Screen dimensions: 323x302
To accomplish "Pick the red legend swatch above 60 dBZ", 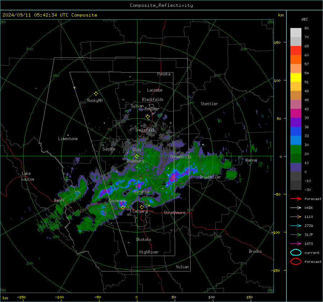I will [296, 50].
